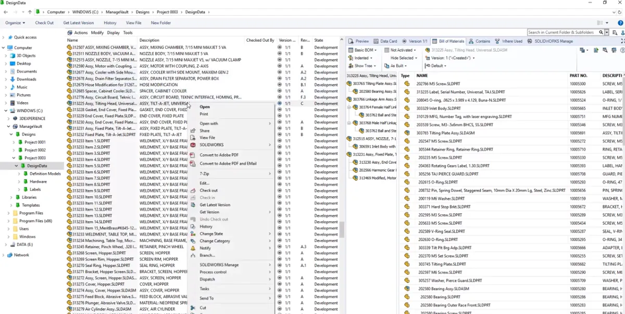Click Share in the context menu
Viewport: 625px width, 314px height.
coord(205,131)
